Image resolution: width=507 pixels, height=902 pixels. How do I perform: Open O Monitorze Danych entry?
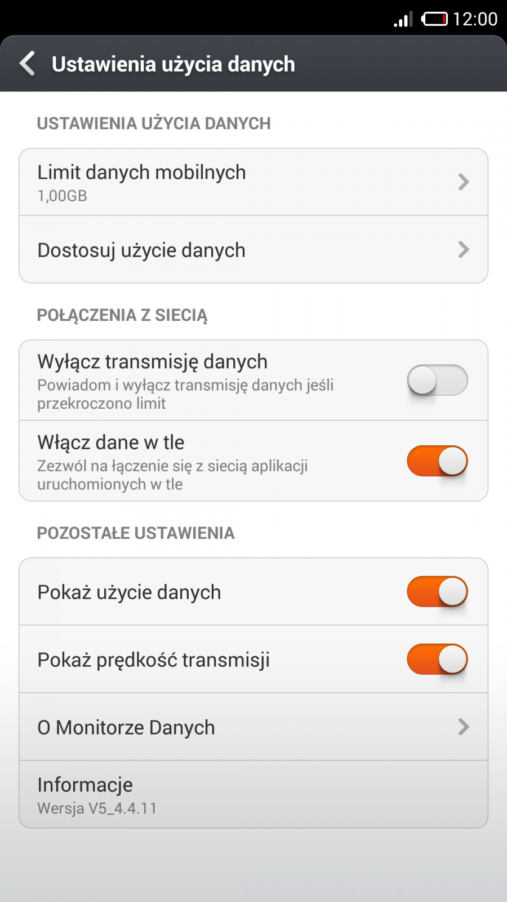[126, 727]
